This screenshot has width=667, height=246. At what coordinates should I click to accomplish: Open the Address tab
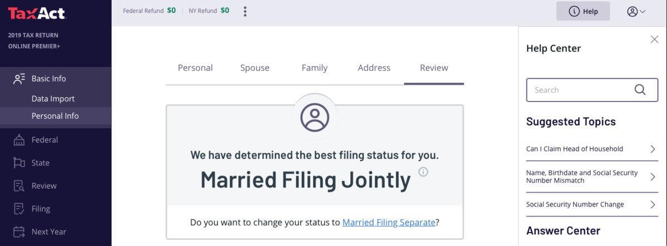coord(374,68)
